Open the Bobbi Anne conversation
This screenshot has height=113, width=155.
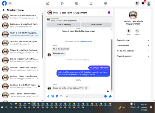21,25
